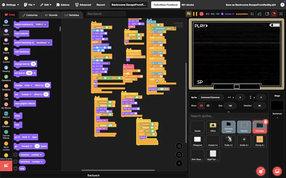Select the Clones+ extension category

point(6,124)
